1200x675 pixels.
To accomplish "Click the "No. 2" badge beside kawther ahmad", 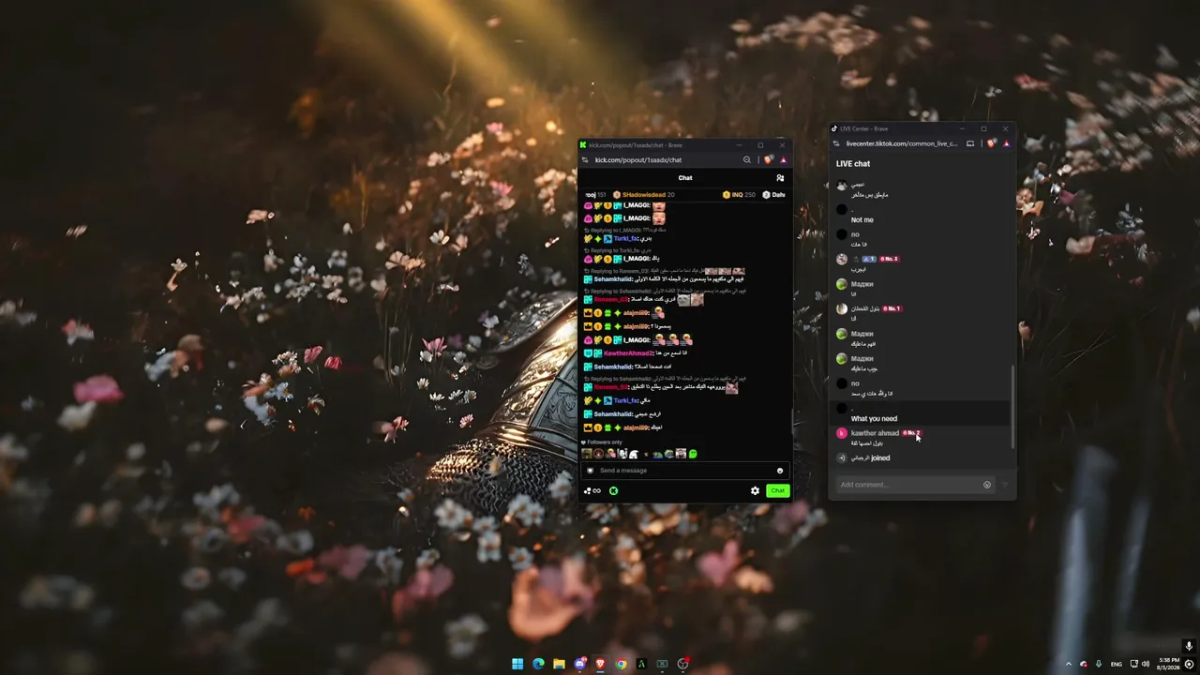I will coord(911,433).
